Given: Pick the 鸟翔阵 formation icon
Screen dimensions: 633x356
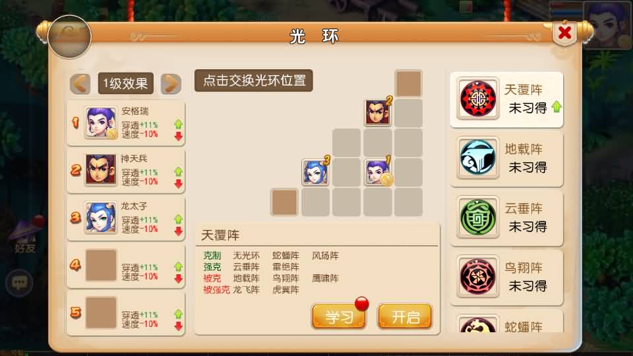Looking at the screenshot, I should [478, 276].
